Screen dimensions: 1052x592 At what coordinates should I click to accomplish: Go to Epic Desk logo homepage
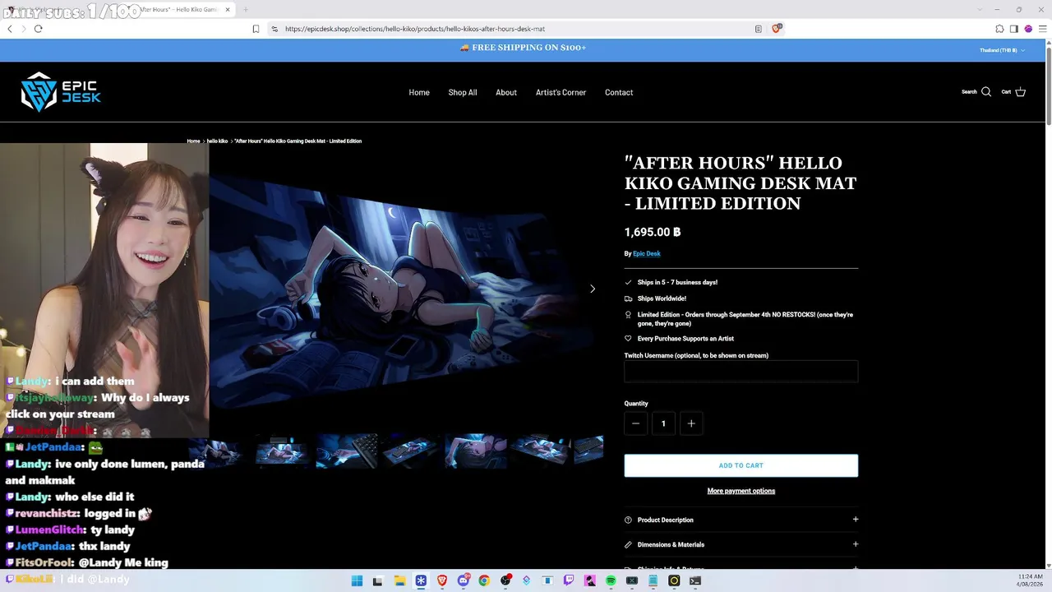(x=61, y=91)
